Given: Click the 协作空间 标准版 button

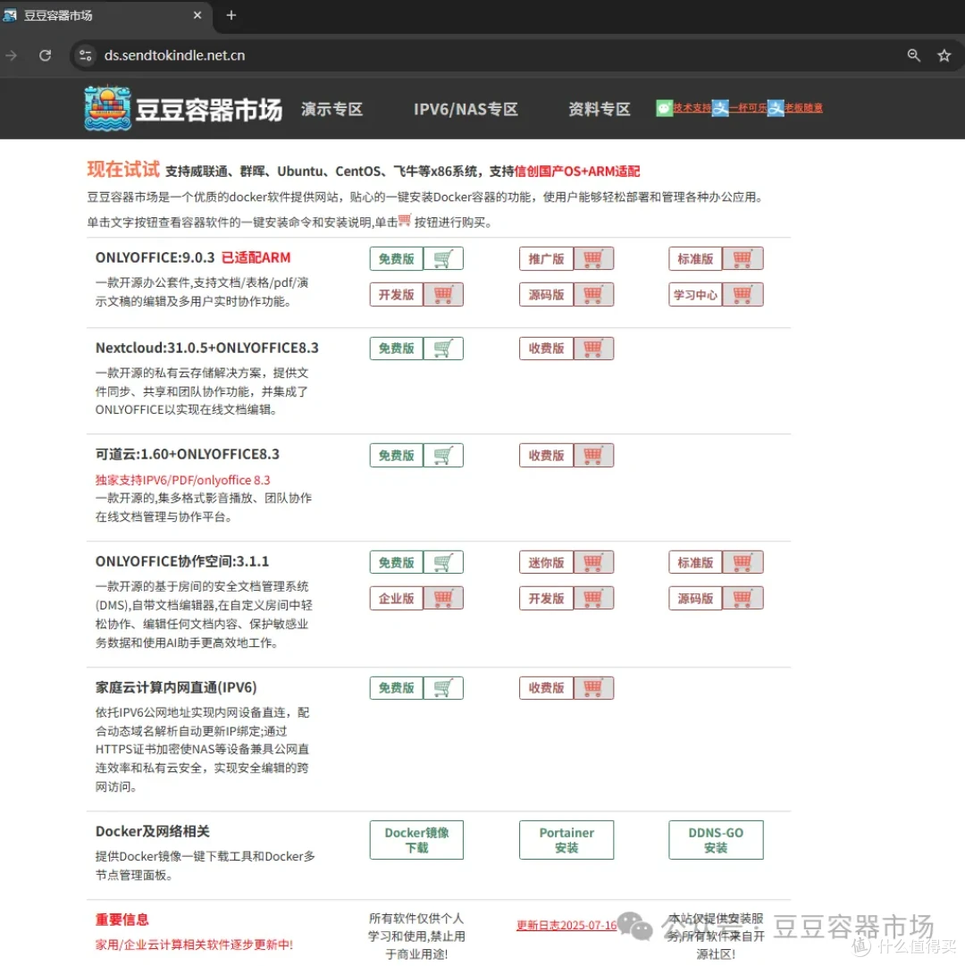Looking at the screenshot, I should pos(695,562).
